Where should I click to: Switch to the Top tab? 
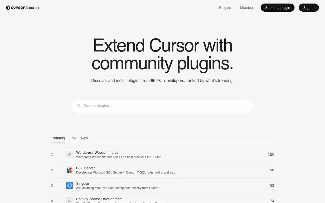pos(73,138)
